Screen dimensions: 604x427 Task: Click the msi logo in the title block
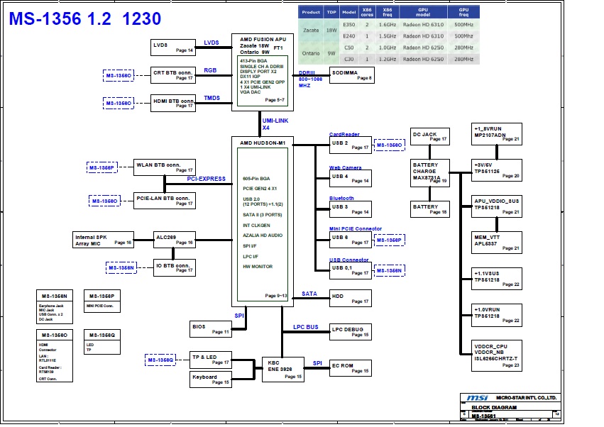(x=476, y=398)
